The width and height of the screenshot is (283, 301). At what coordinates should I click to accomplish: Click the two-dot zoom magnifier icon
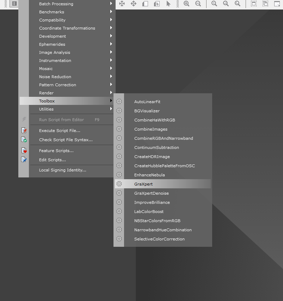click(x=226, y=4)
